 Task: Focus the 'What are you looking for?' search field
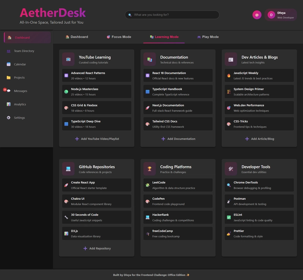172,15
